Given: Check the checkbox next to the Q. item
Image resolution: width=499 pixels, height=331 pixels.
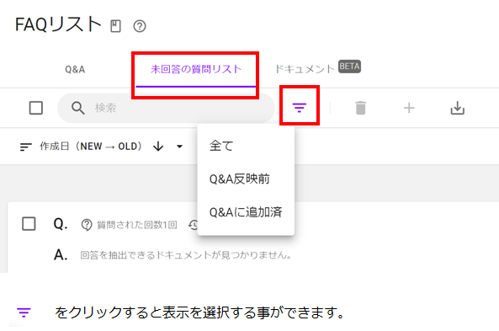Looking at the screenshot, I should 29,224.
